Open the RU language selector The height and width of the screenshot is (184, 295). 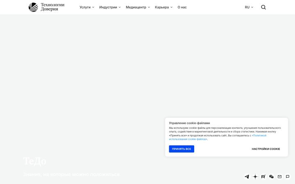tap(249, 7)
